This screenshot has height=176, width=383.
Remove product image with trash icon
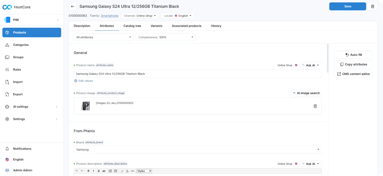click(x=315, y=106)
